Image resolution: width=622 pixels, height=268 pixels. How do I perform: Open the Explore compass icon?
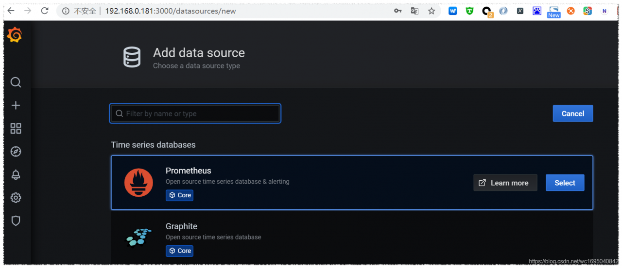click(16, 152)
